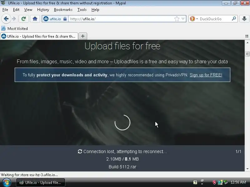Click the Upload files for free heading
Viewport: 250px width, 187px height.
(x=122, y=46)
